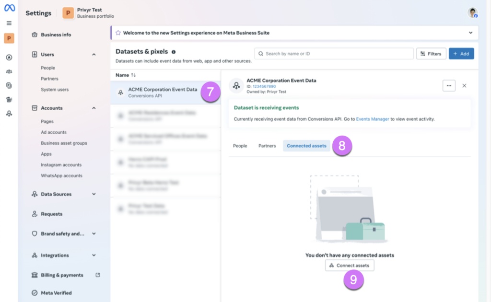
Task: Click the Accounts section icon
Action: pos(35,108)
